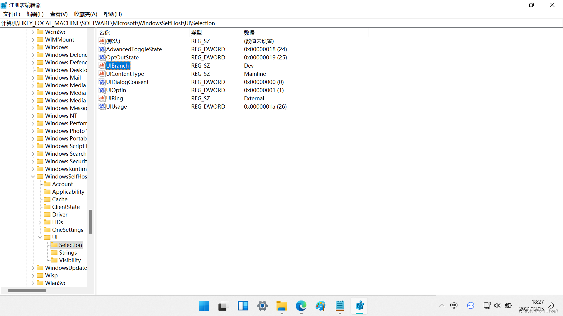Open the Windows Start menu
Viewport: 563px width, 316px height.
click(x=204, y=306)
